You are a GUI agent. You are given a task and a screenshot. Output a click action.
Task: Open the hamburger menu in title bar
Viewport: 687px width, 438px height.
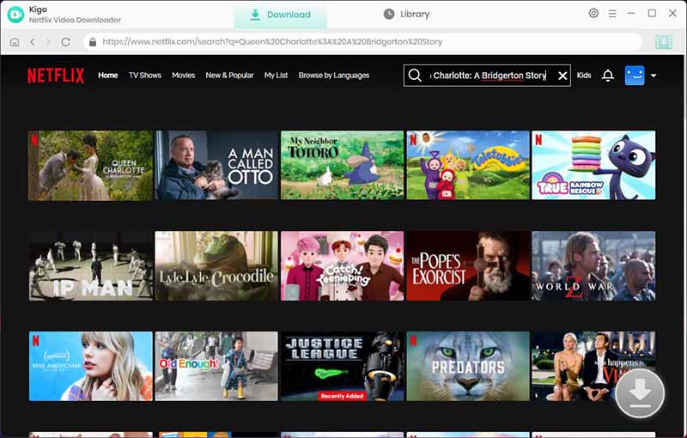tap(612, 14)
